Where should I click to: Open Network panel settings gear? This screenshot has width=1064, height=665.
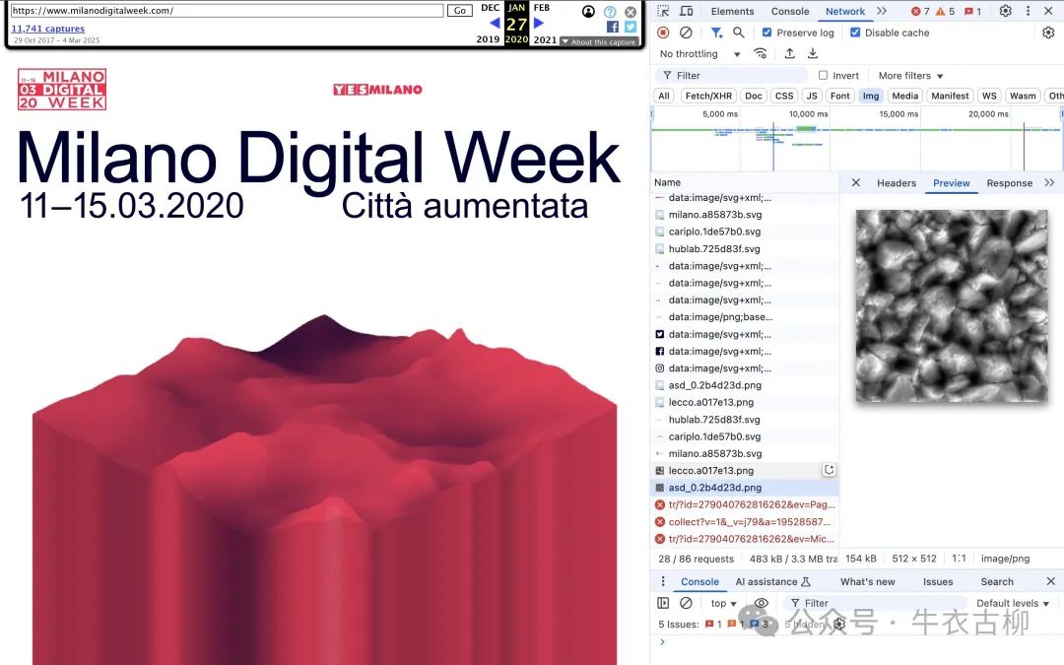pyautogui.click(x=1048, y=32)
